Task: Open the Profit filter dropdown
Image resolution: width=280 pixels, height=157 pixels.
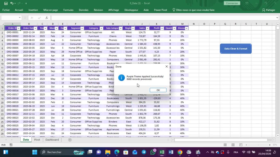Action: 162,28
